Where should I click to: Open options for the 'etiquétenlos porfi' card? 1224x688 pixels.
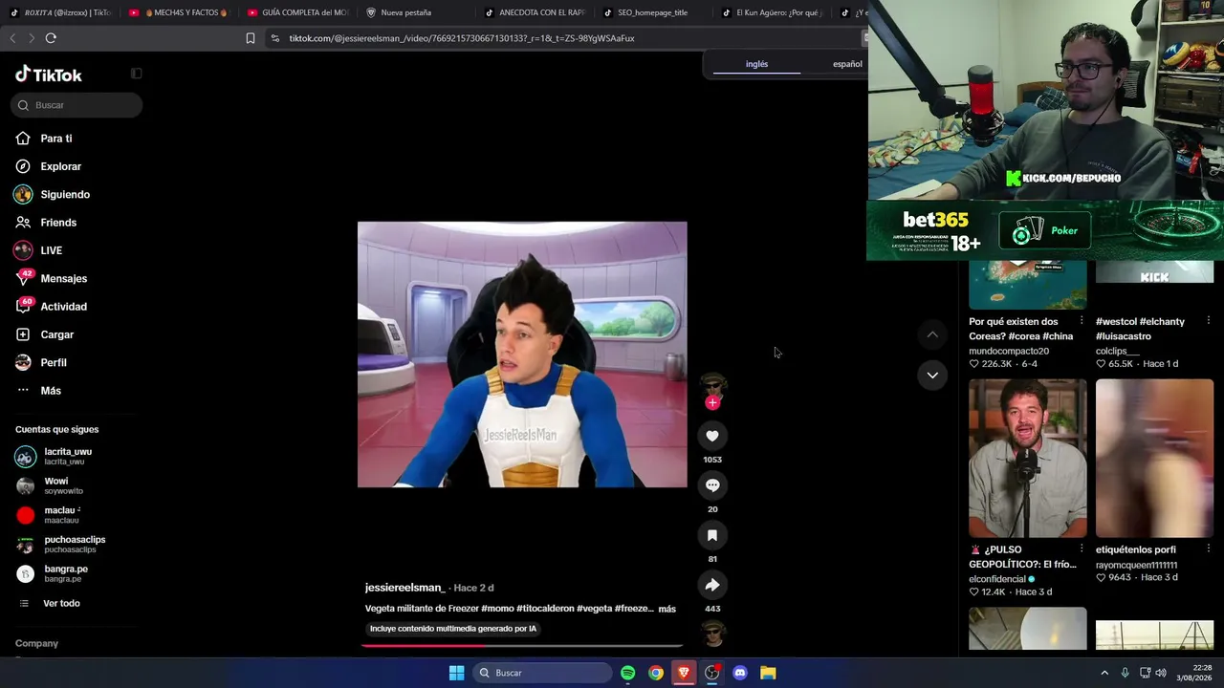point(1209,549)
